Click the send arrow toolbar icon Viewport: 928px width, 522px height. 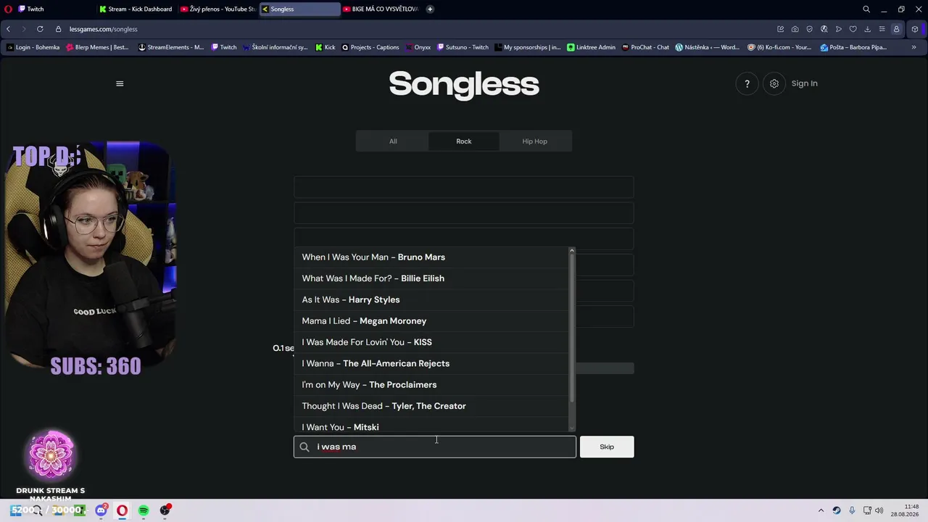839,29
